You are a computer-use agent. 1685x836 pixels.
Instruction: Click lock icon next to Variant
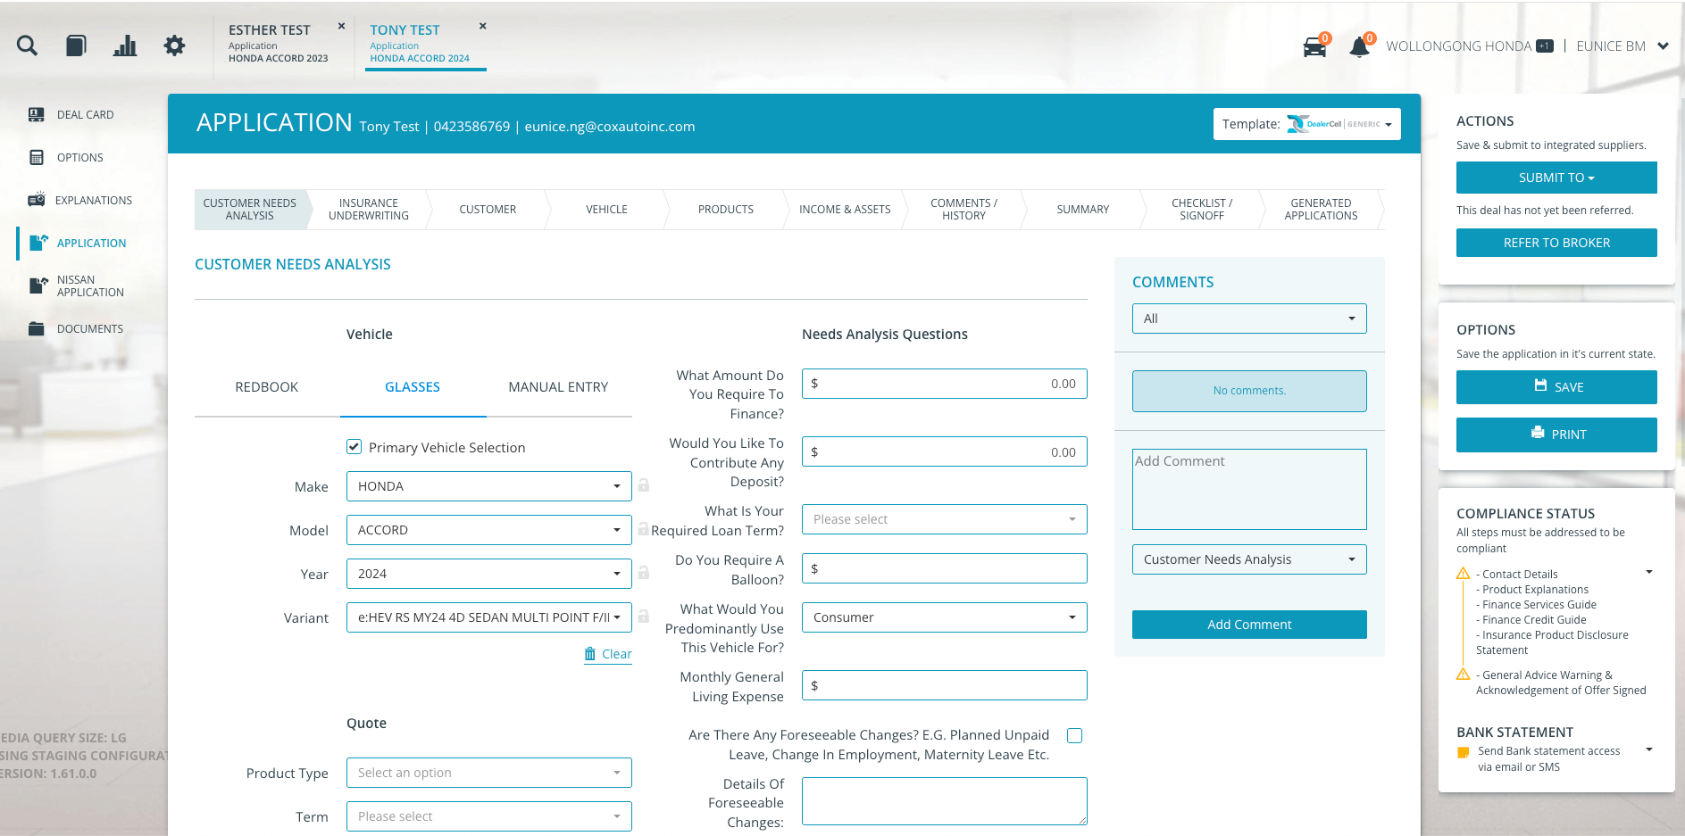click(x=643, y=616)
